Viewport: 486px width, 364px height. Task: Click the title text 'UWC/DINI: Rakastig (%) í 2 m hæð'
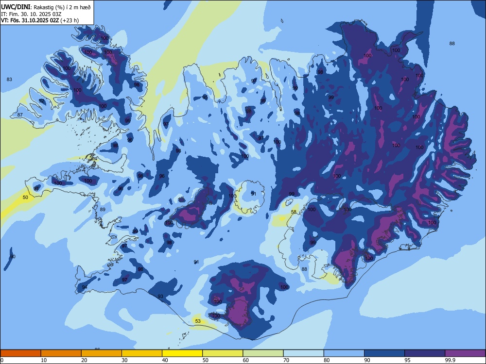point(46,7)
